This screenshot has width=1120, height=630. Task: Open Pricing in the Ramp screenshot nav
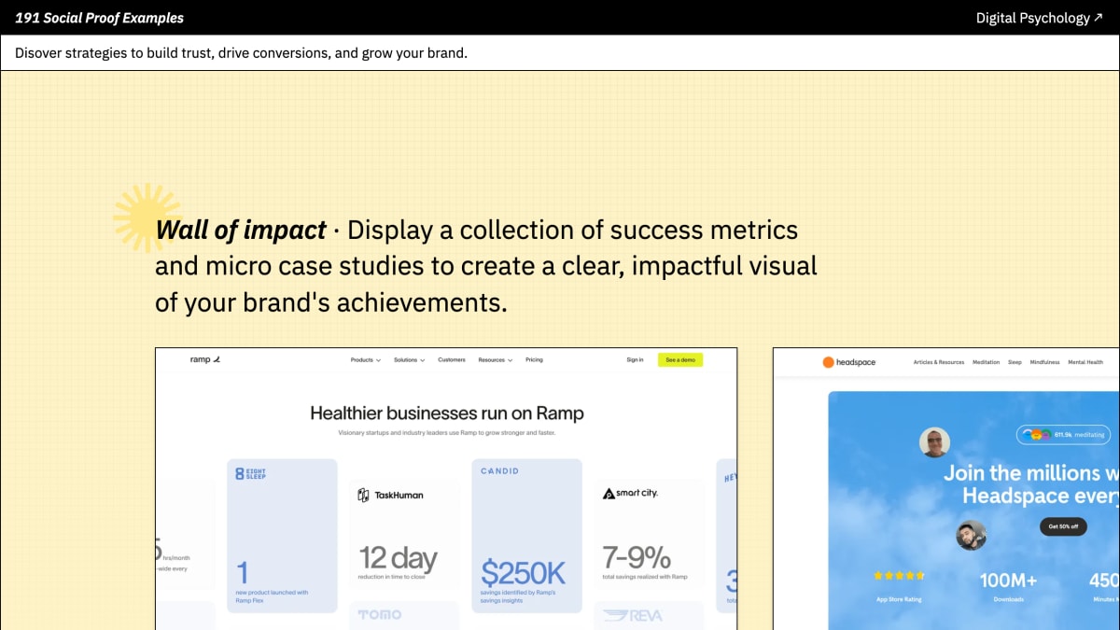click(x=534, y=359)
